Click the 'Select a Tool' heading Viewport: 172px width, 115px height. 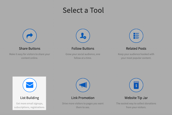[83, 10]
